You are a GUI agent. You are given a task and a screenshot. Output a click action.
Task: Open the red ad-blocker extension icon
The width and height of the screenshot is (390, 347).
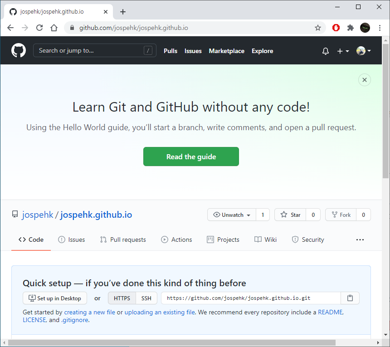pyautogui.click(x=336, y=28)
